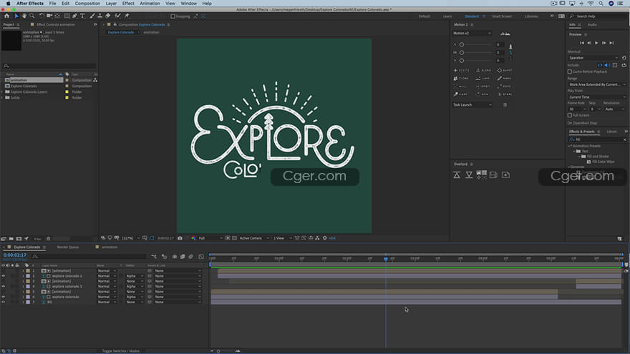Toggle include overlays in Preview panel
630x354 pixels.
(615, 65)
